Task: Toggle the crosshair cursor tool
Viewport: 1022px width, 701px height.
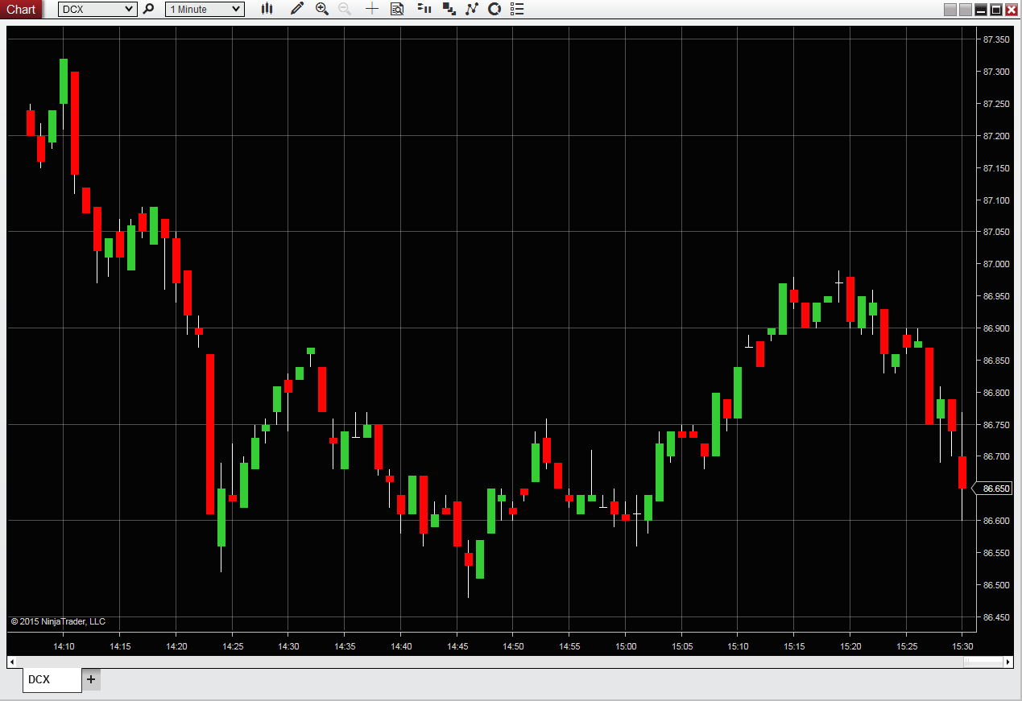Action: 371,9
